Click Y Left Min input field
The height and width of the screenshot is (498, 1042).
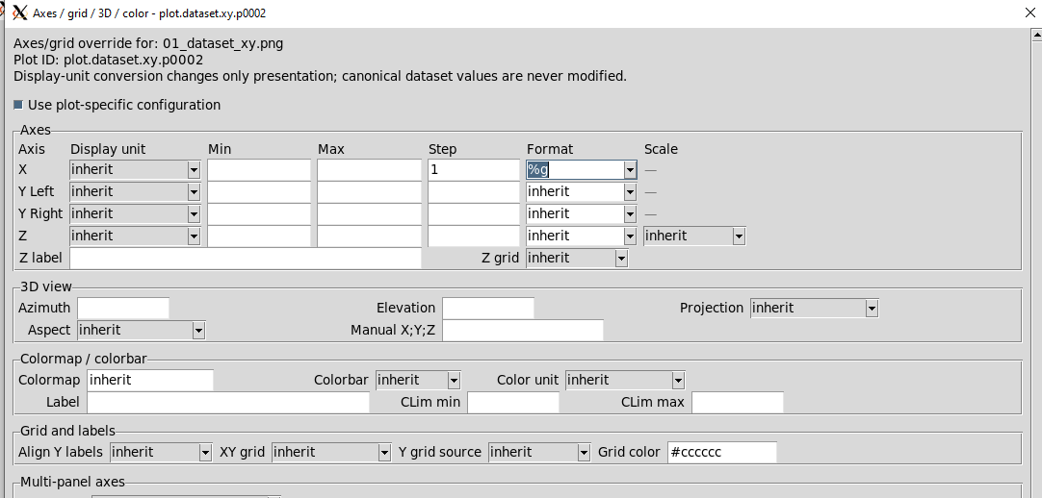[x=259, y=191]
